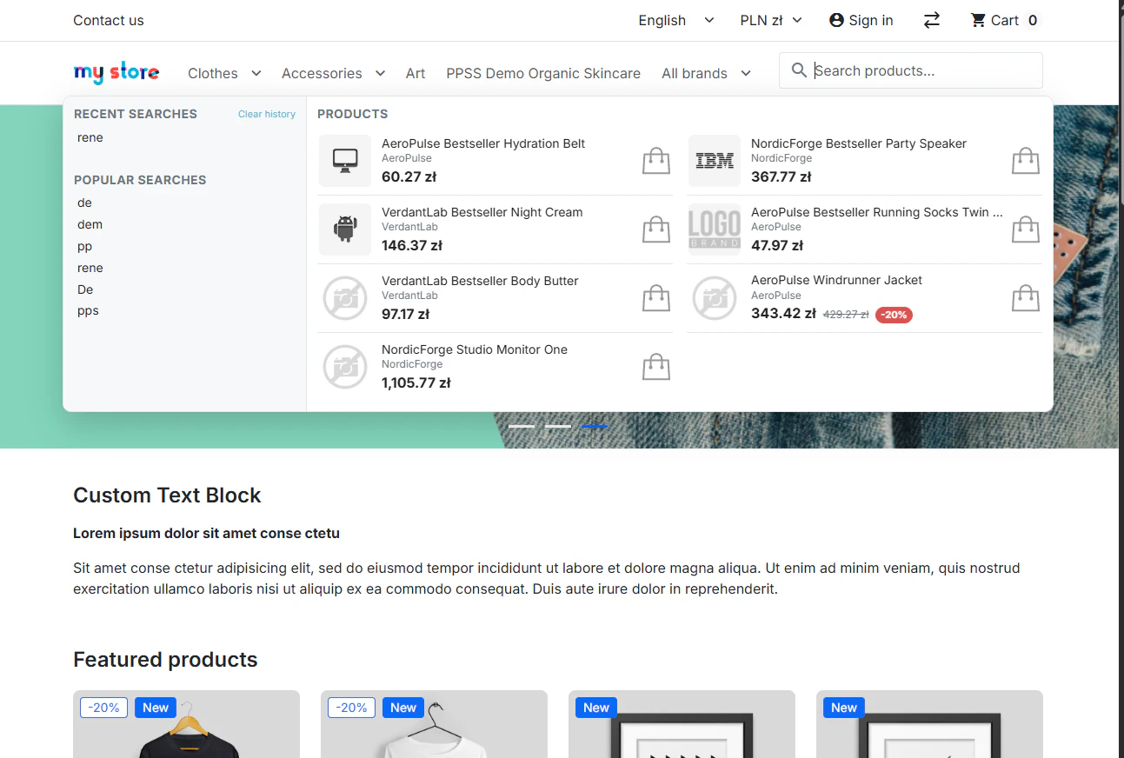The image size is (1124, 758).
Task: Select lowercase popular search 'de'
Action: pos(84,203)
